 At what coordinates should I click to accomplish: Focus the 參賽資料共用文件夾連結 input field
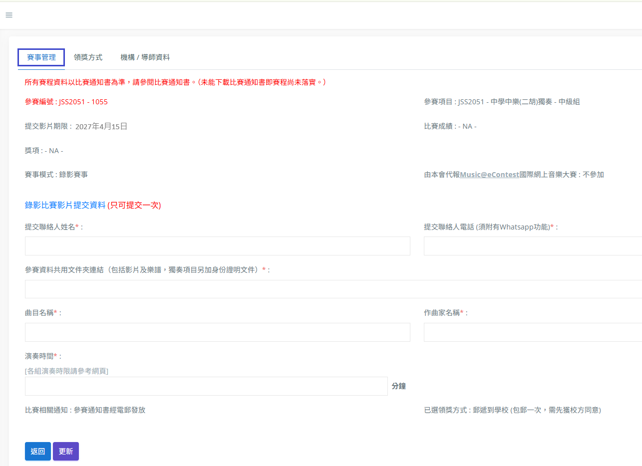(x=333, y=289)
